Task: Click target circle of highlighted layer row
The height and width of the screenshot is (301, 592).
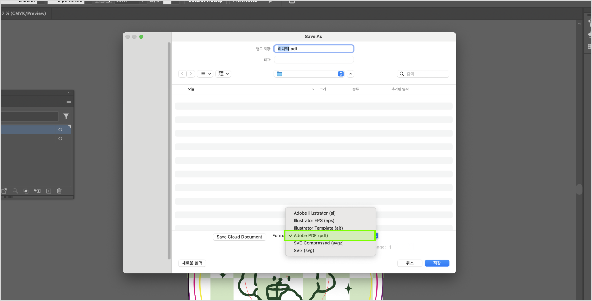Action: tap(60, 129)
